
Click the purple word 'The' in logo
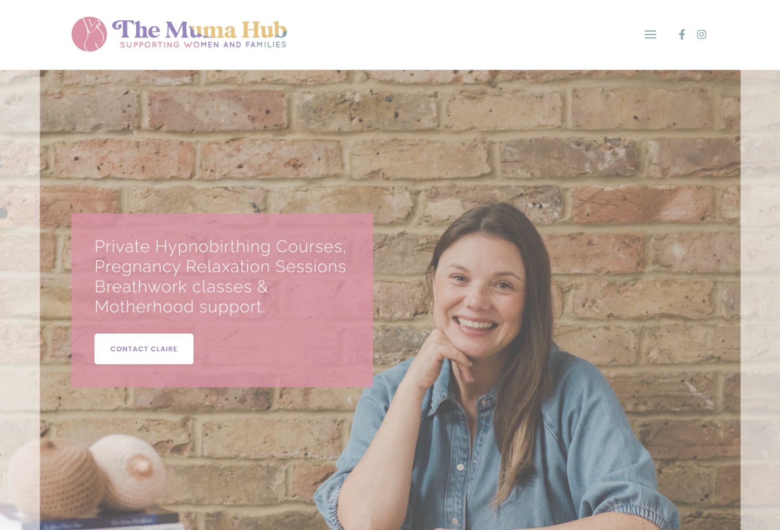[136, 30]
